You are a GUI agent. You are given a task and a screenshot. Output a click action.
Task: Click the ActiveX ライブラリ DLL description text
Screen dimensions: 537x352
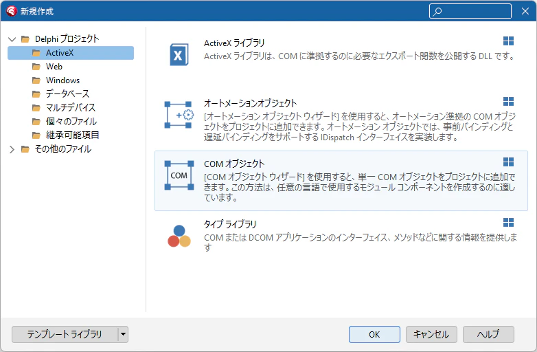(360, 56)
